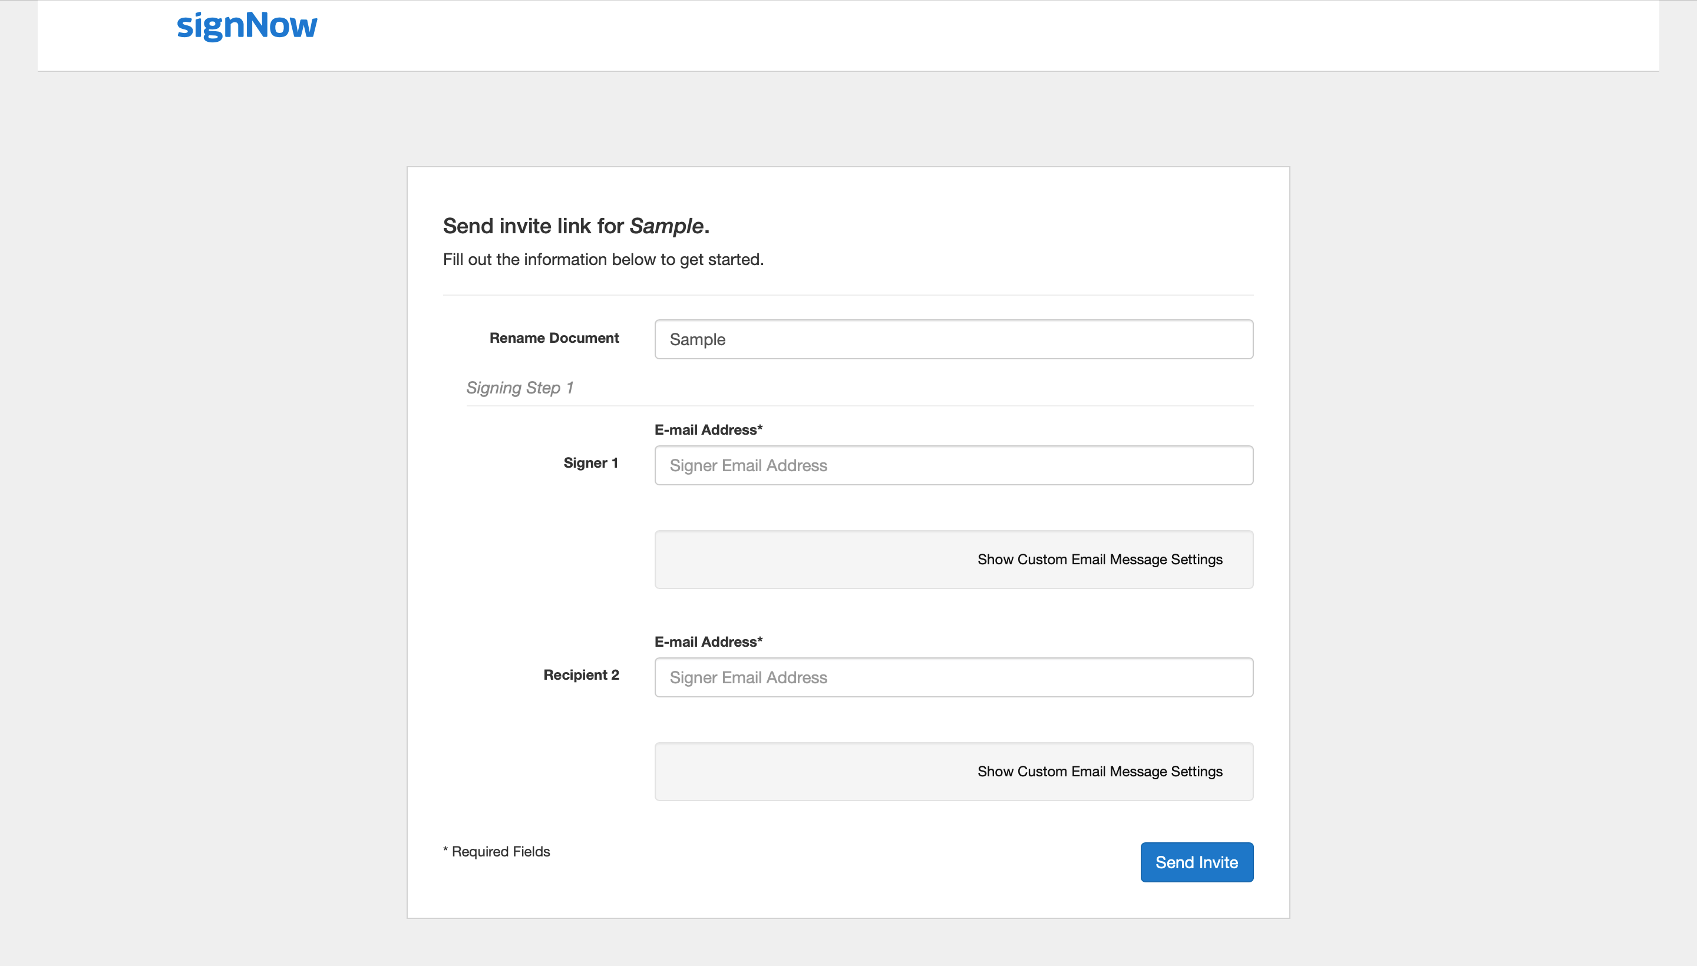This screenshot has width=1697, height=966.
Task: Focus the Rename Document text field
Action: [x=953, y=339]
